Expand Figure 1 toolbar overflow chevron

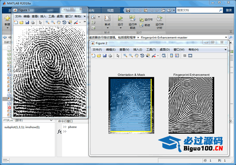(84, 22)
